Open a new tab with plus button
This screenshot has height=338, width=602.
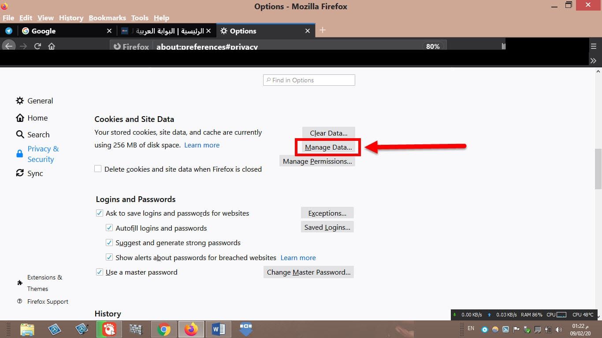pyautogui.click(x=323, y=30)
